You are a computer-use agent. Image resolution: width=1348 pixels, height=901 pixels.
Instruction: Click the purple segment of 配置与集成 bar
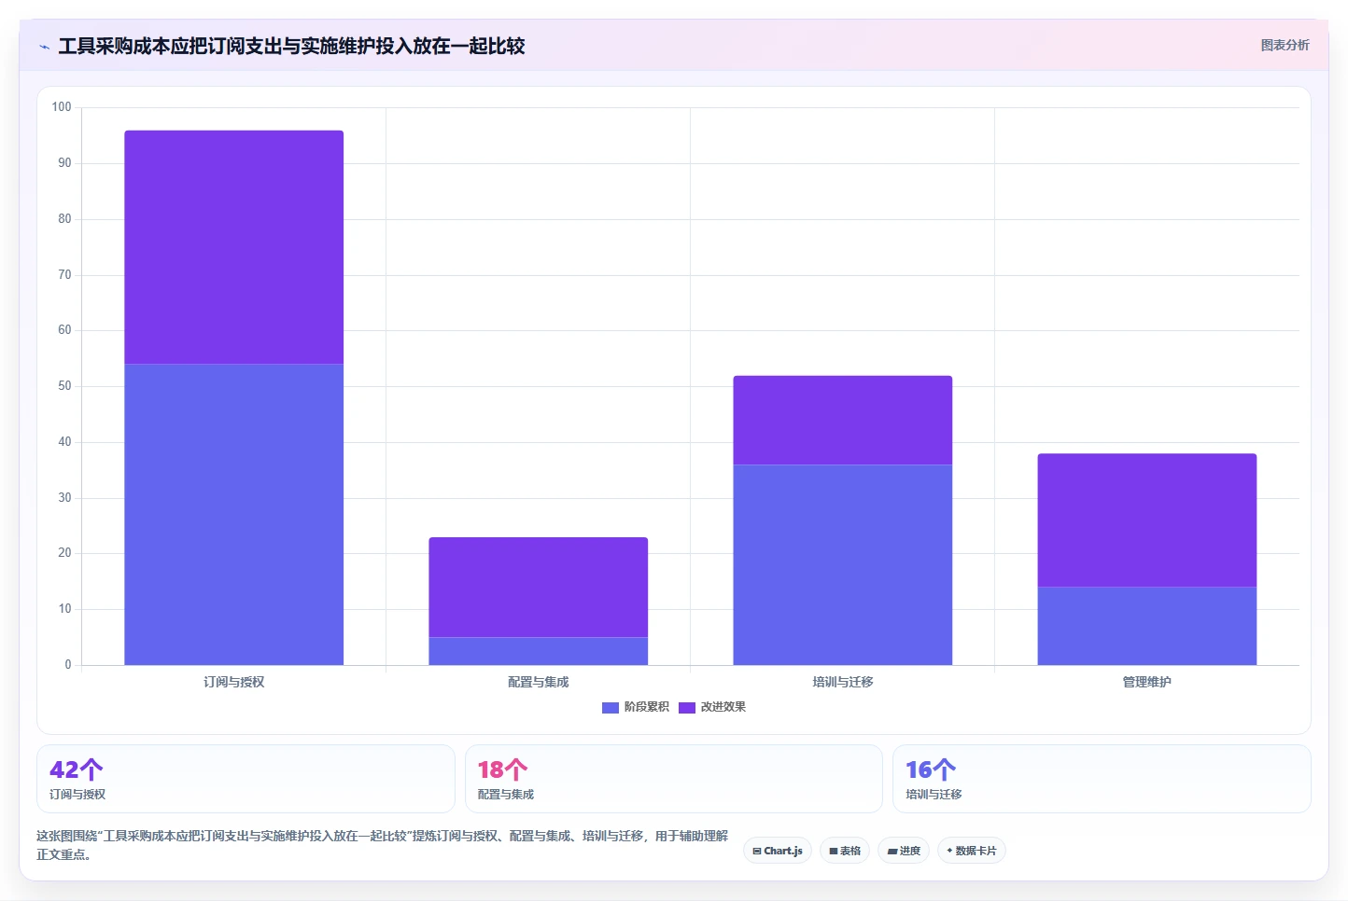click(x=538, y=588)
